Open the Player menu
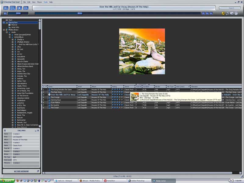Viewport: 244px width, 183px height. click(x=39, y=2)
